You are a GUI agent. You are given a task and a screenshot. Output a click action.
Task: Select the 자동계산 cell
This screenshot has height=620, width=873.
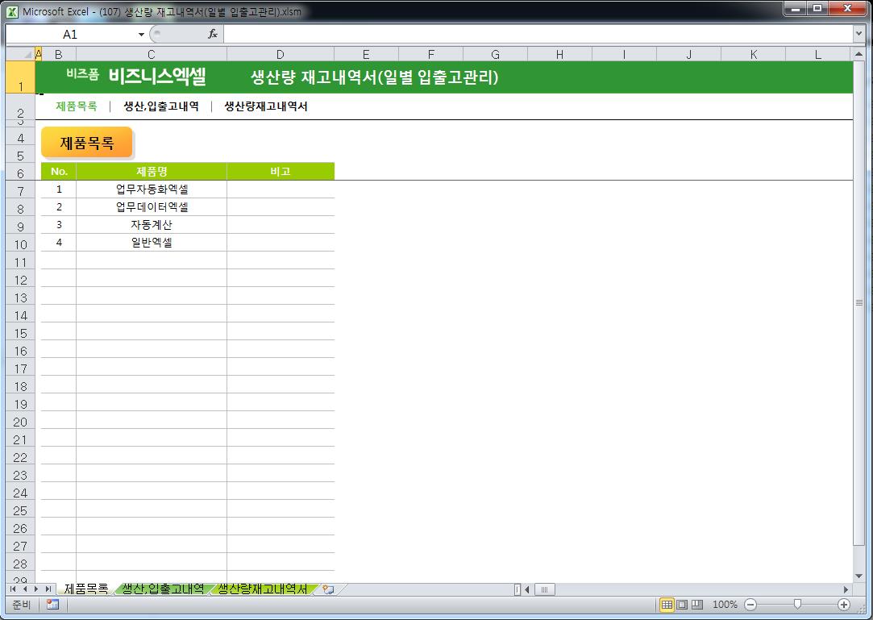pos(152,225)
